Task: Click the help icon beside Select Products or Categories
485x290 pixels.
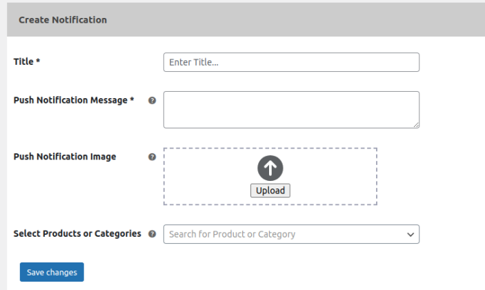Action: (x=152, y=234)
